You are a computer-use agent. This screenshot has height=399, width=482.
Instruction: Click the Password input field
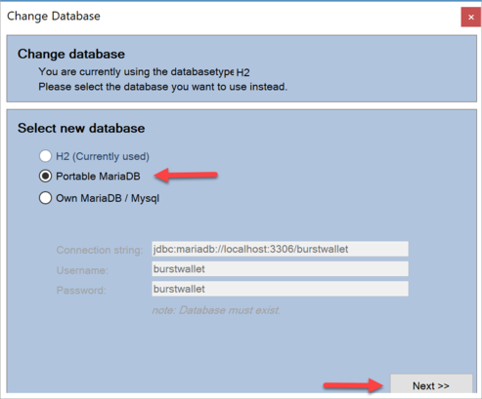(x=280, y=289)
